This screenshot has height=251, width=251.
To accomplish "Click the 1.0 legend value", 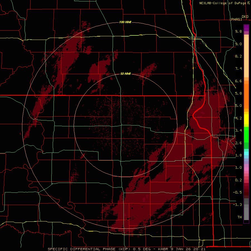I will click(238, 168).
